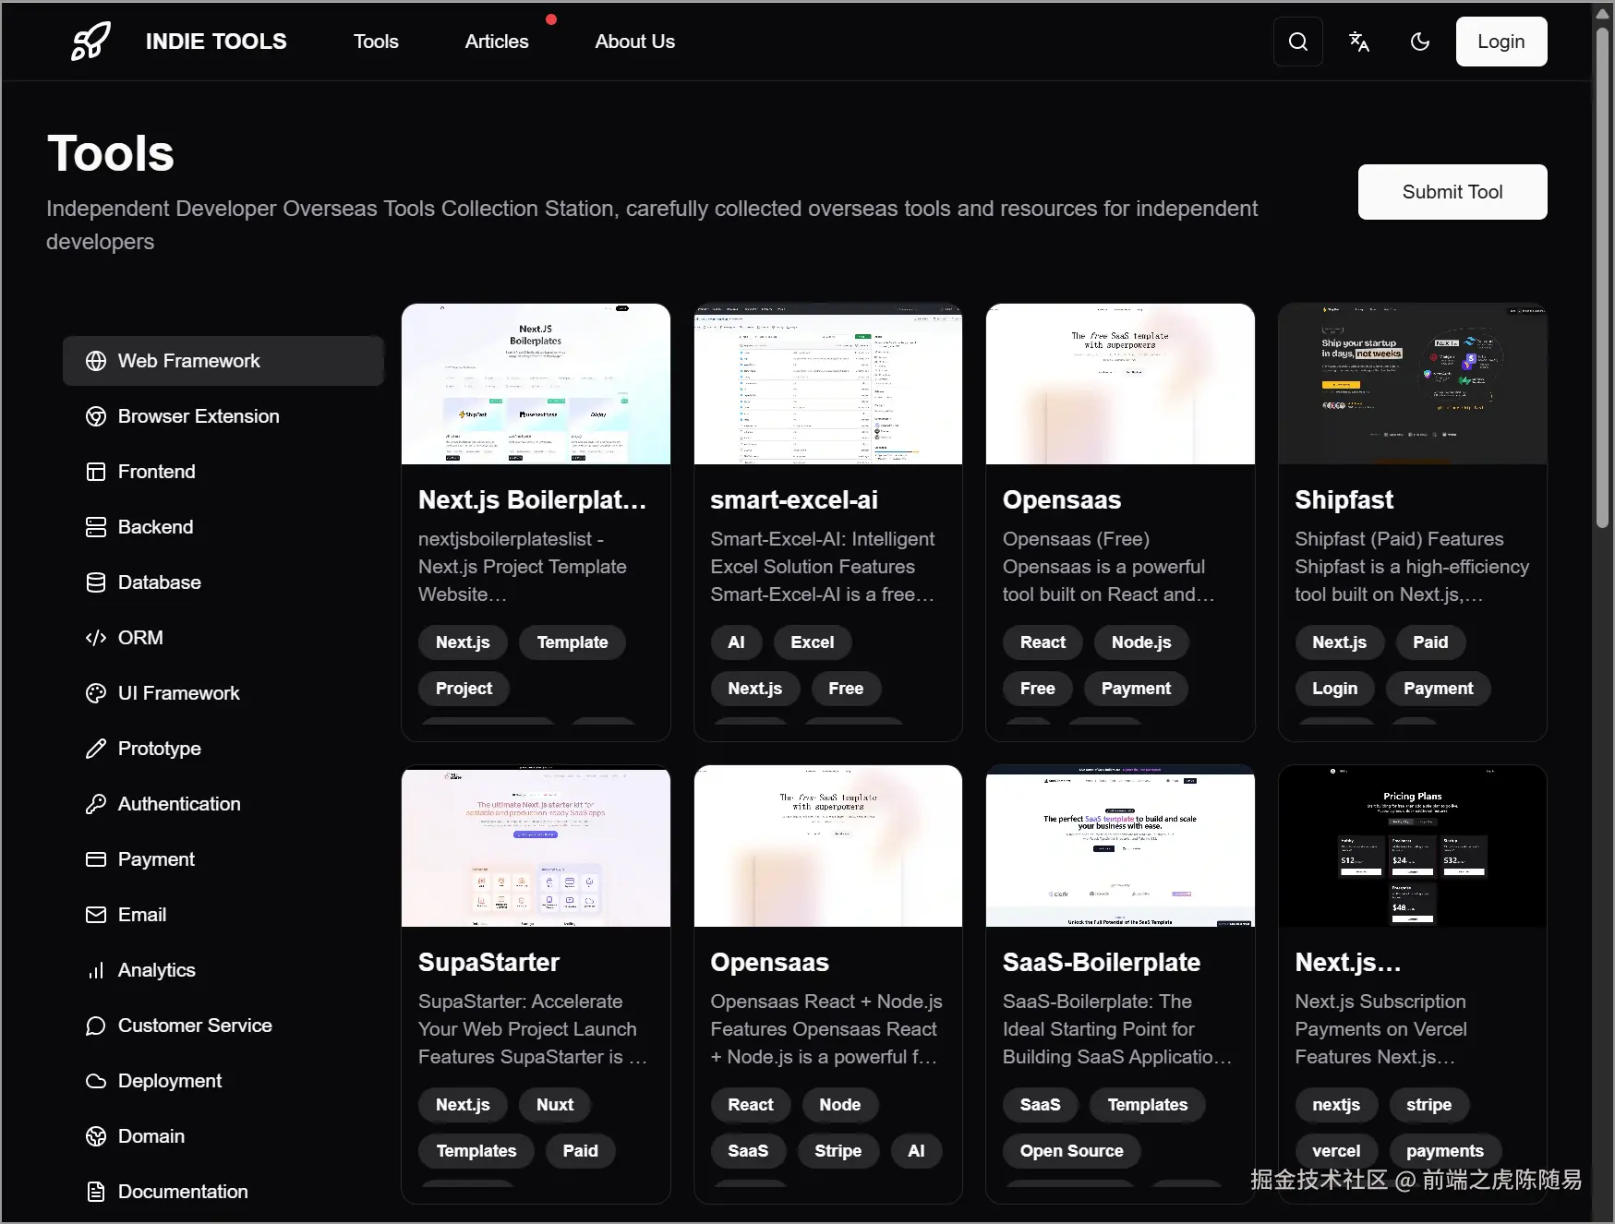
Task: Click the Login button
Action: (x=1501, y=42)
